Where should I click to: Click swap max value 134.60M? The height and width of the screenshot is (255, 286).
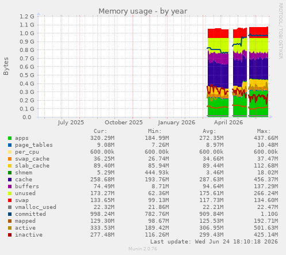266,200
